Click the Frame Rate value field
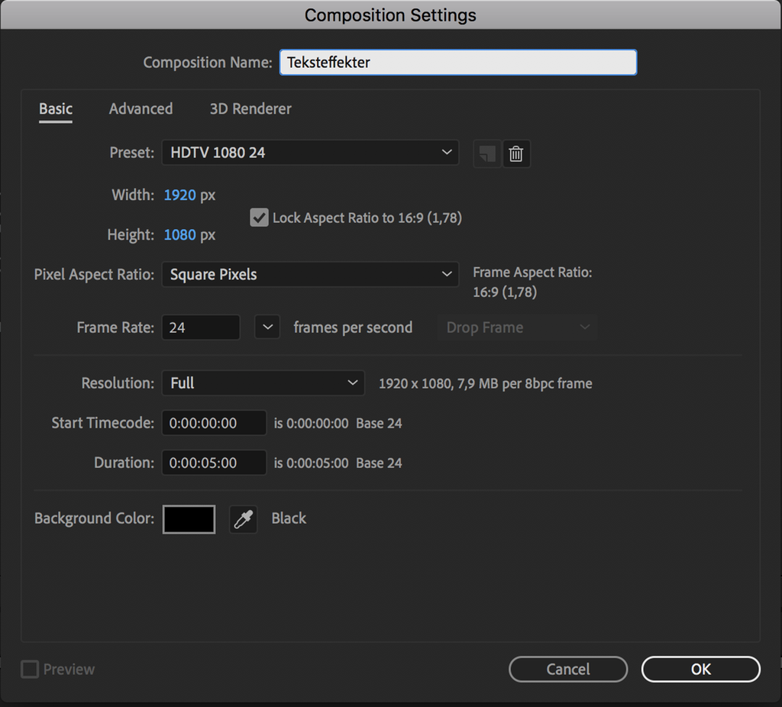 (x=201, y=327)
